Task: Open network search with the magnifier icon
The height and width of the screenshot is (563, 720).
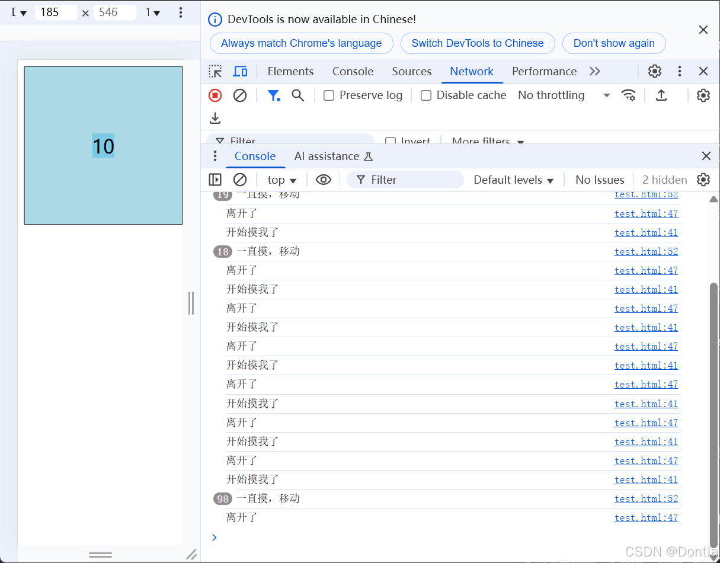Action: 298,95
